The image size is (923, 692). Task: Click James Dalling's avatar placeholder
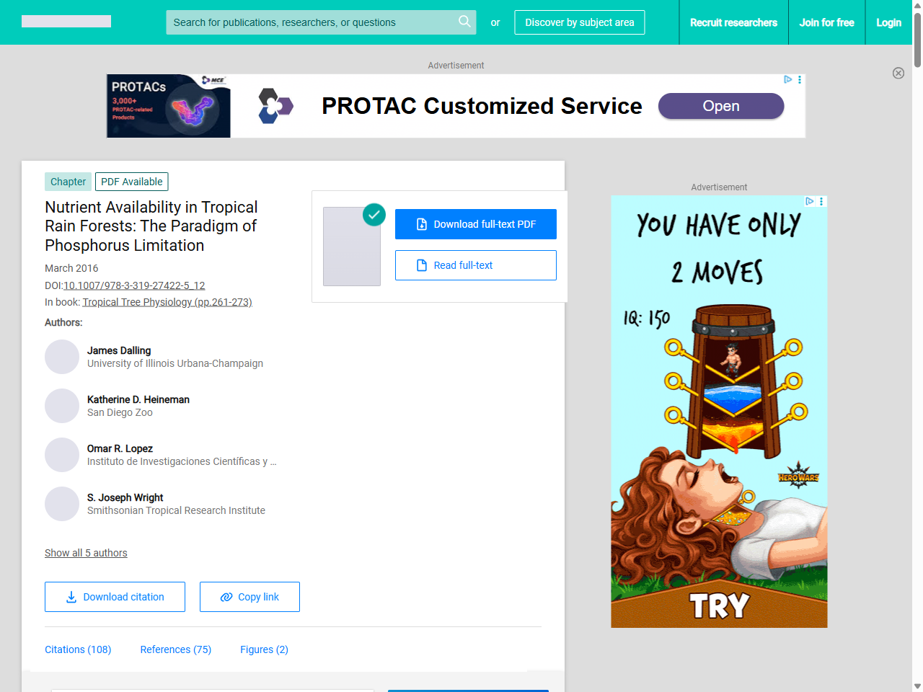[x=62, y=357]
